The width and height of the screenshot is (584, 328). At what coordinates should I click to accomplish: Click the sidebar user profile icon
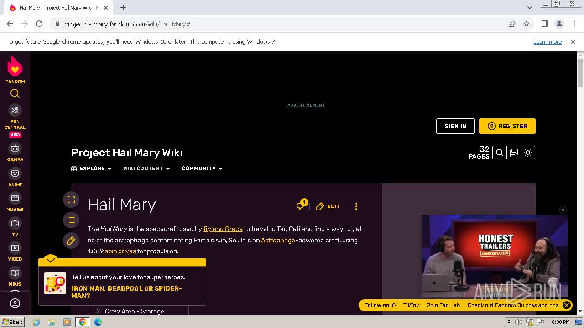(15, 303)
